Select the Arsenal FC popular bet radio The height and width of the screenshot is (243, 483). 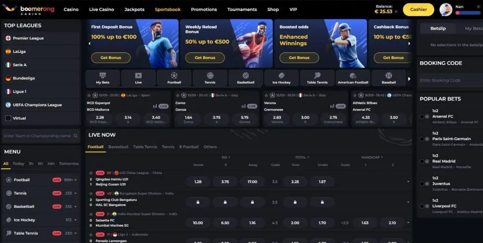[421, 116]
